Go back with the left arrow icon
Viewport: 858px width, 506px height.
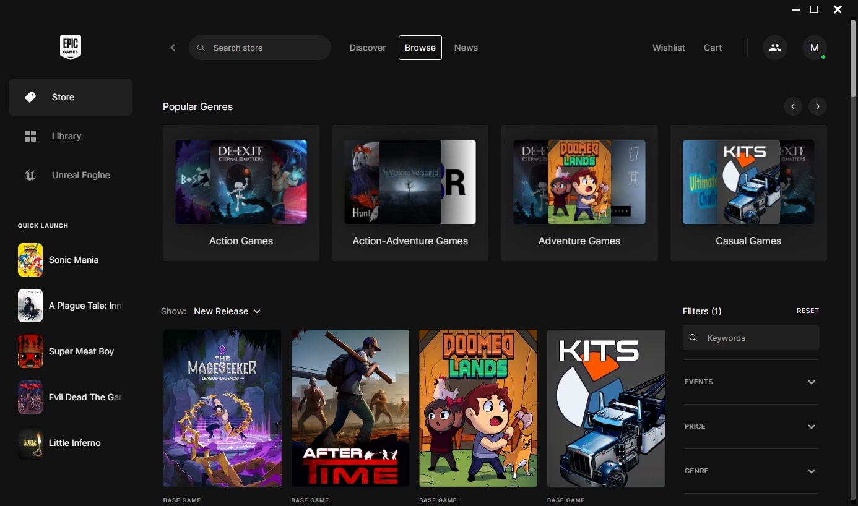(173, 48)
